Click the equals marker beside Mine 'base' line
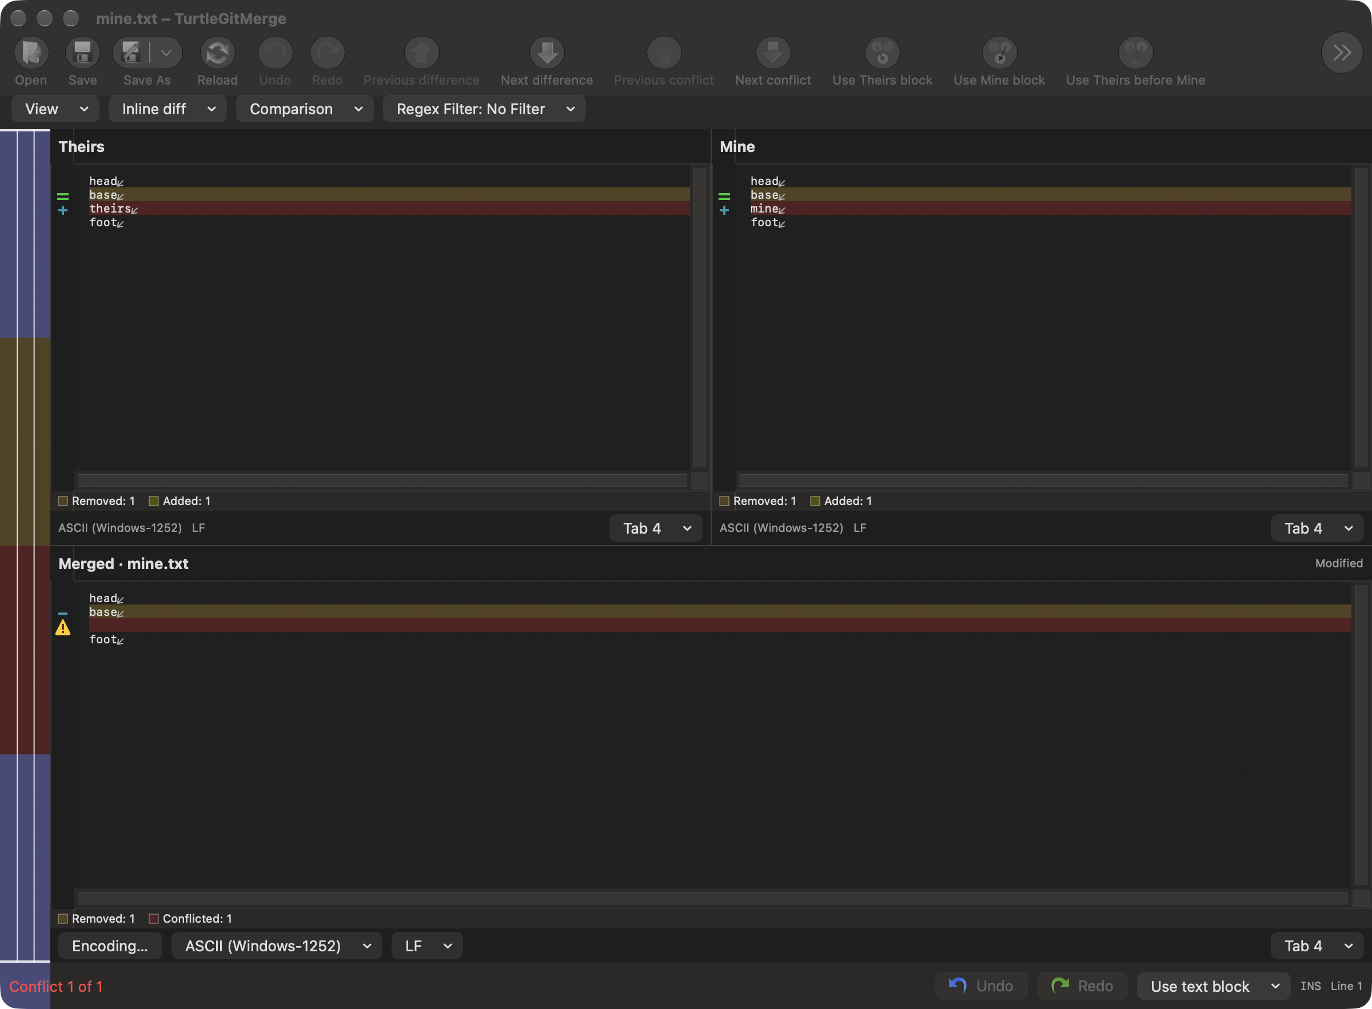Viewport: 1372px width, 1009px height. click(x=724, y=197)
